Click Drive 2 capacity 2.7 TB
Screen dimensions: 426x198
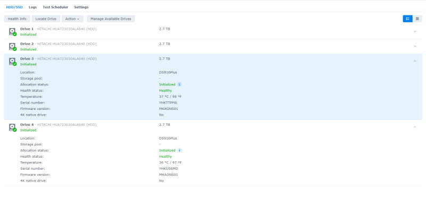(x=165, y=44)
